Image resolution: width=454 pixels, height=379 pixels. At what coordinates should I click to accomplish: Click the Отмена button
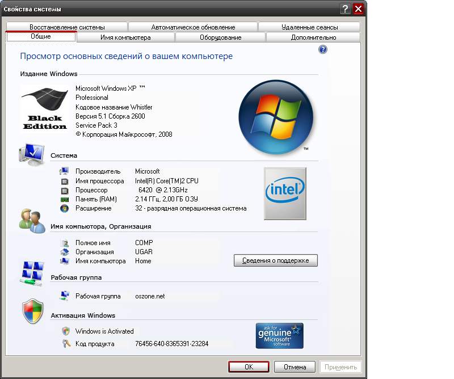[295, 367]
